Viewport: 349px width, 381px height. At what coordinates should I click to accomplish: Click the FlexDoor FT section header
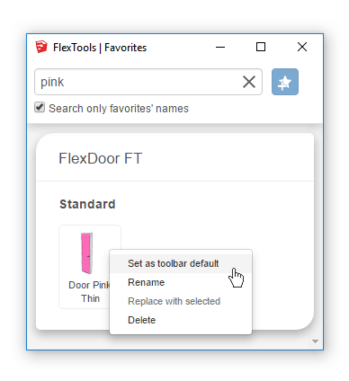101,158
